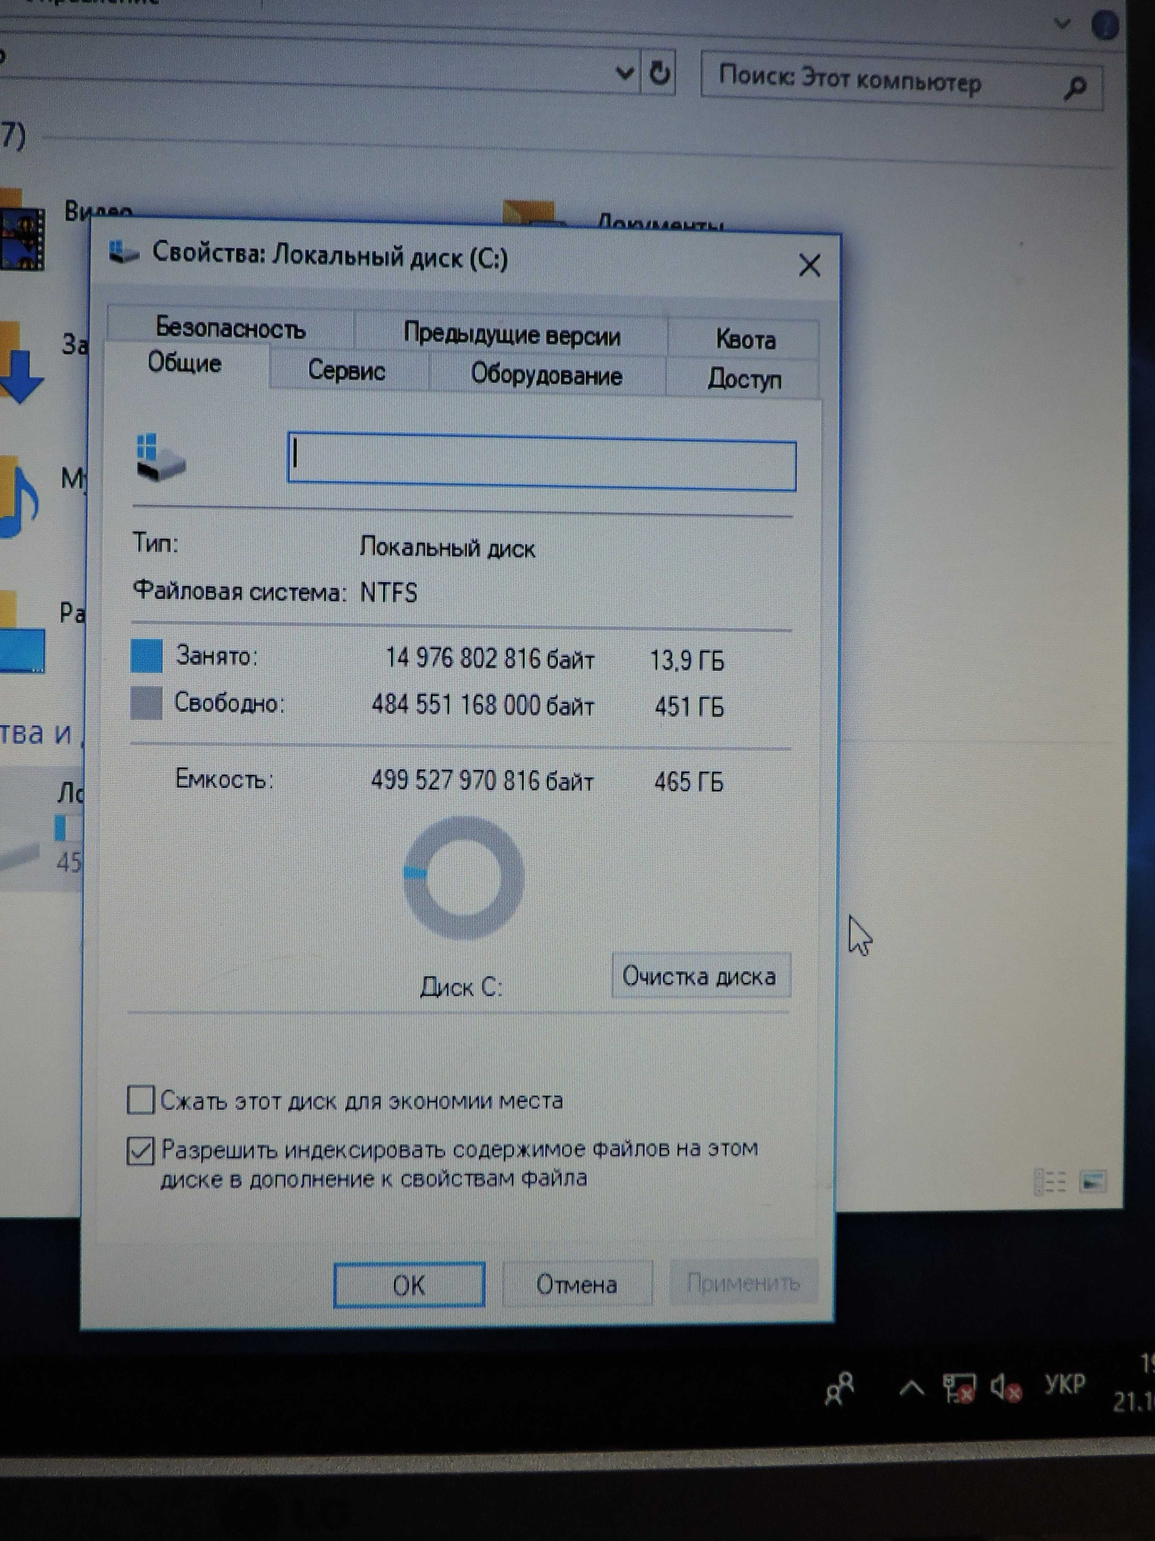The image size is (1155, 1541).
Task: Click the drive icon beside label field
Action: click(160, 458)
